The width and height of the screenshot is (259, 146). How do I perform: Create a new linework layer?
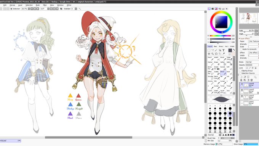pos(245,77)
